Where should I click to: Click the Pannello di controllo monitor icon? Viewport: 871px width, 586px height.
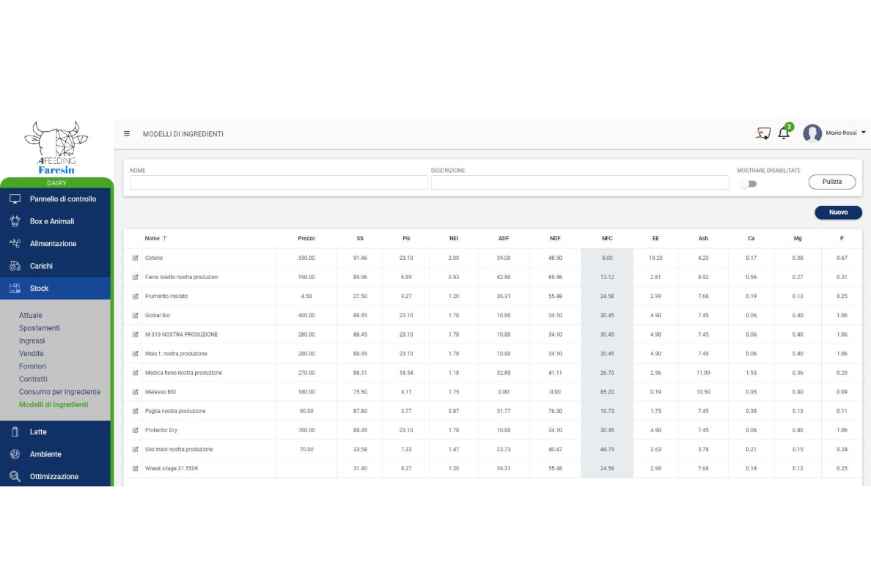click(x=15, y=199)
